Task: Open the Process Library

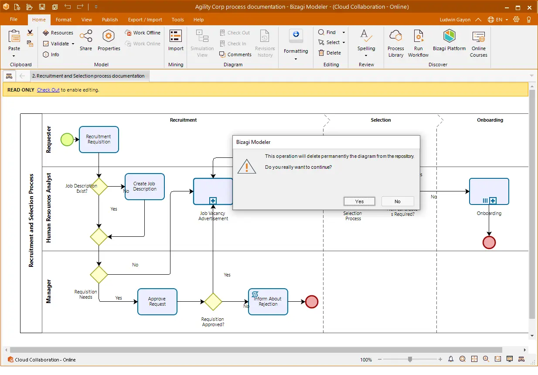Action: (x=396, y=43)
